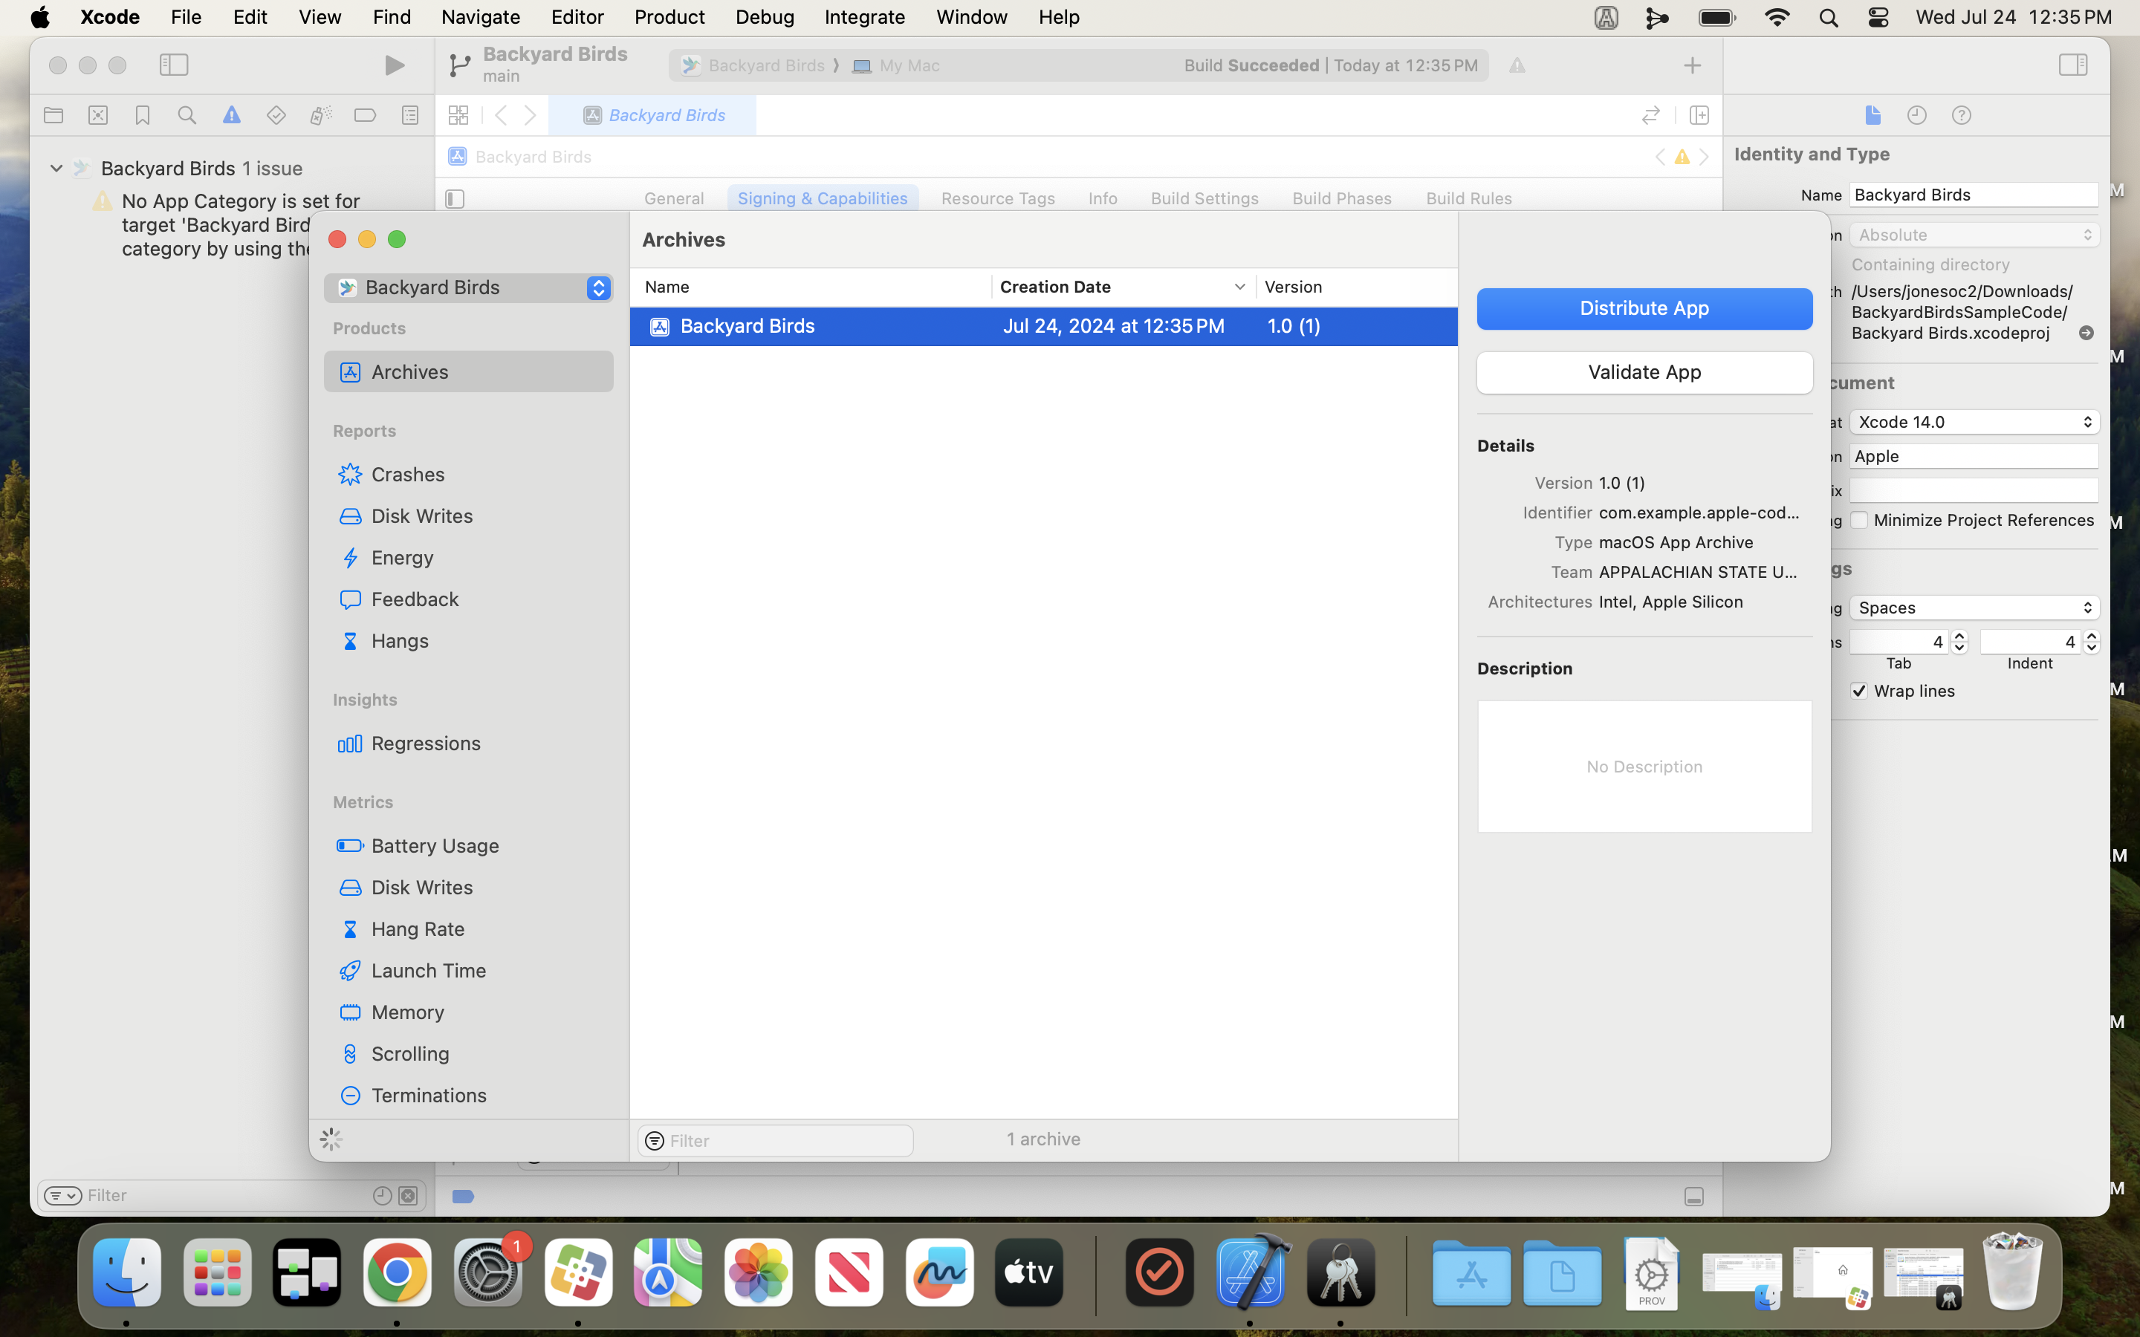Open System Settings in the Dock

coord(487,1272)
